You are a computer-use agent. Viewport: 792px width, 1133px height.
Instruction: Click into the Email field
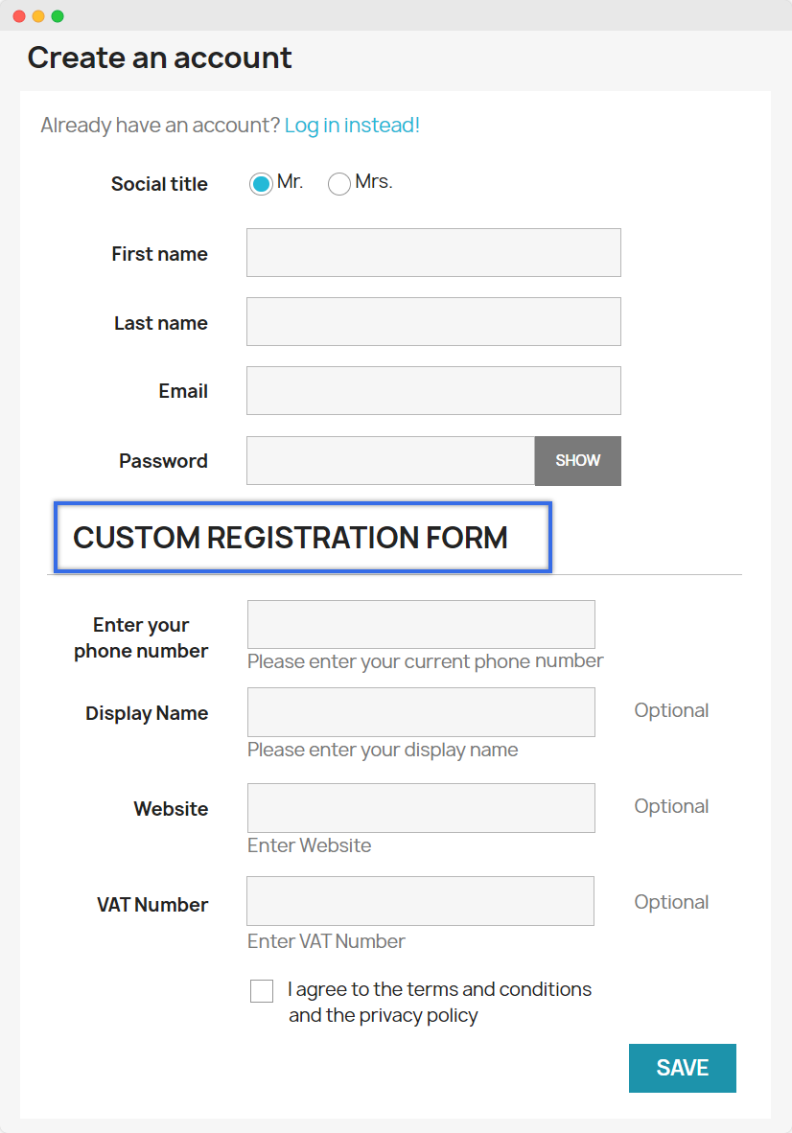coord(433,391)
